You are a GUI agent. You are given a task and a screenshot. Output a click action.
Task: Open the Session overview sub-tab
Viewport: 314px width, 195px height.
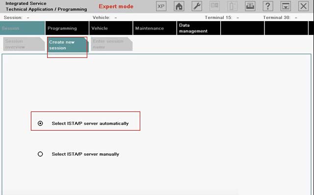(x=24, y=44)
